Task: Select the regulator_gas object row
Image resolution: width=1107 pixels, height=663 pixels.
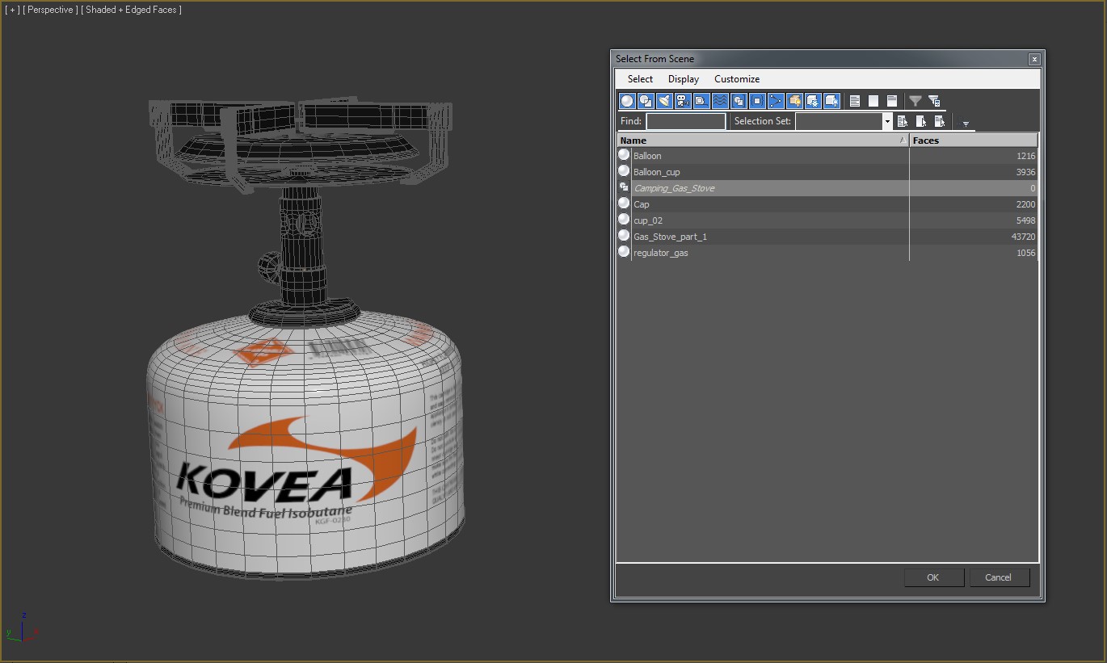Action: tap(827, 253)
